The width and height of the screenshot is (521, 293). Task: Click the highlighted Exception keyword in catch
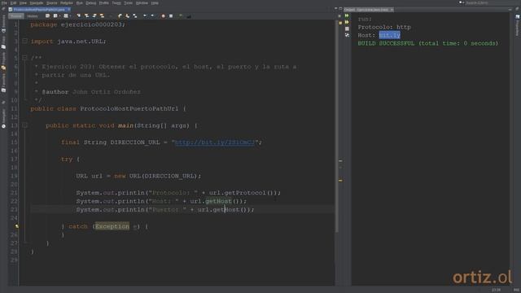point(112,226)
